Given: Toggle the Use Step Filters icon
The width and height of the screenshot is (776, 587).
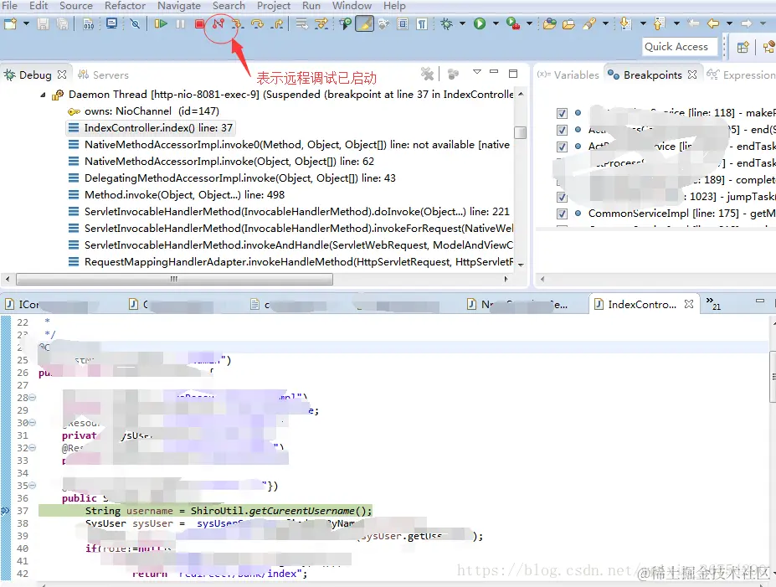Looking at the screenshot, I should tap(321, 23).
